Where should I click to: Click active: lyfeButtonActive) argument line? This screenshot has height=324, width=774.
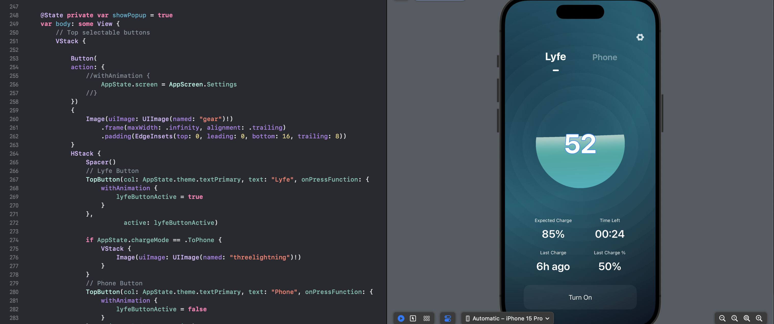[171, 223]
